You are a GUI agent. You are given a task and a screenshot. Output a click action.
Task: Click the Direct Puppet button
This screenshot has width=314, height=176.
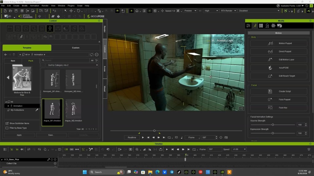[x=278, y=51]
